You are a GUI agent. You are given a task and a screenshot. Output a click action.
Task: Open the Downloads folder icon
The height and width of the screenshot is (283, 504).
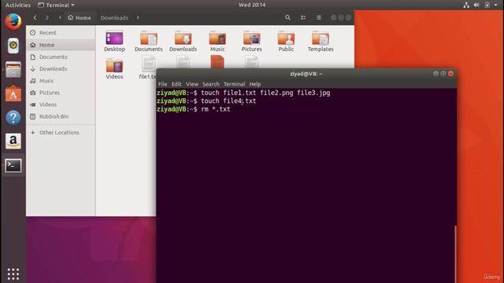183,42
